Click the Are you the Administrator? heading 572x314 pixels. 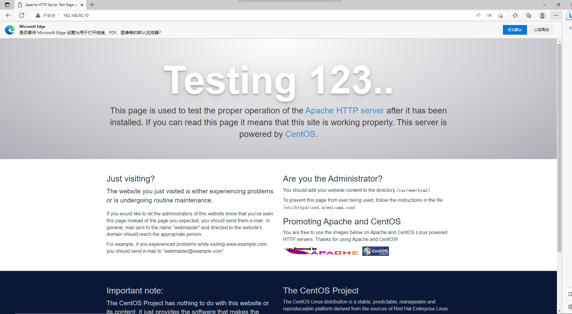tap(332, 179)
